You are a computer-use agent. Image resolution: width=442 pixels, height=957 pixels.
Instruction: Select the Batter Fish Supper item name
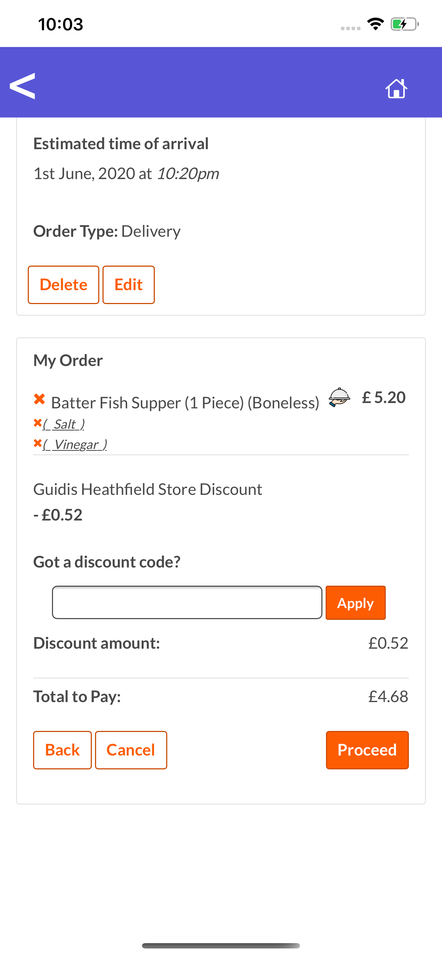[185, 403]
